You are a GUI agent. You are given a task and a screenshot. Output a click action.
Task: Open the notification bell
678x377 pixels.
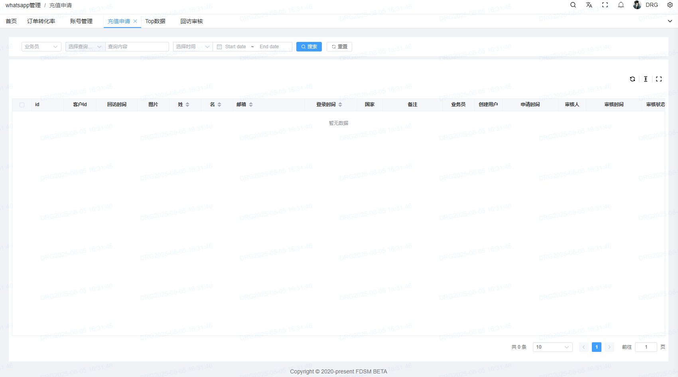621,5
